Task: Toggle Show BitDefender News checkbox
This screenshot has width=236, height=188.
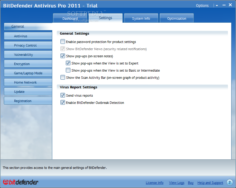Action: pyautogui.click(x=63, y=49)
